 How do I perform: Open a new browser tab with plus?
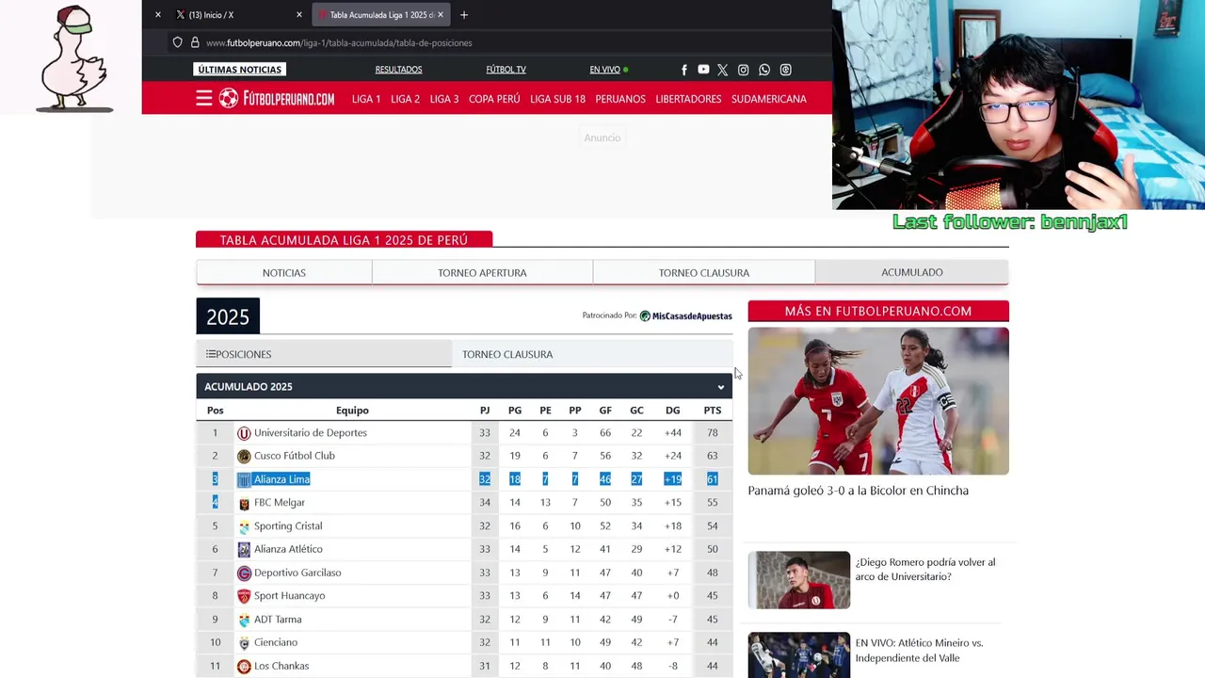464,15
